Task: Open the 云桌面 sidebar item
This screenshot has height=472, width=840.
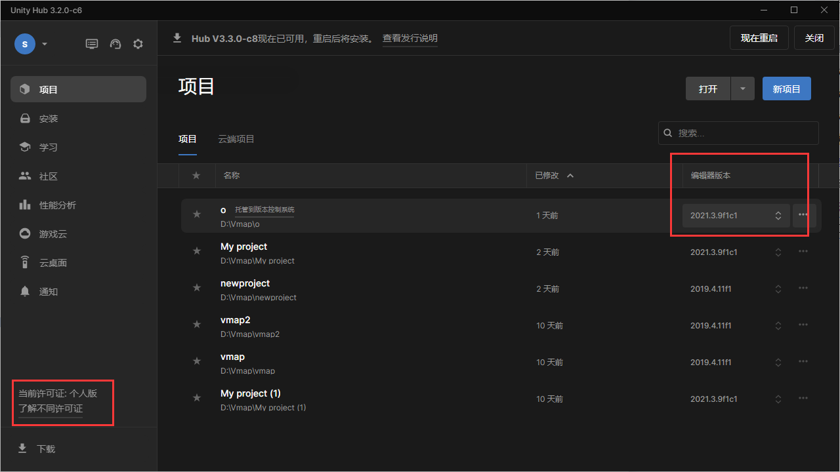Action: 78,263
